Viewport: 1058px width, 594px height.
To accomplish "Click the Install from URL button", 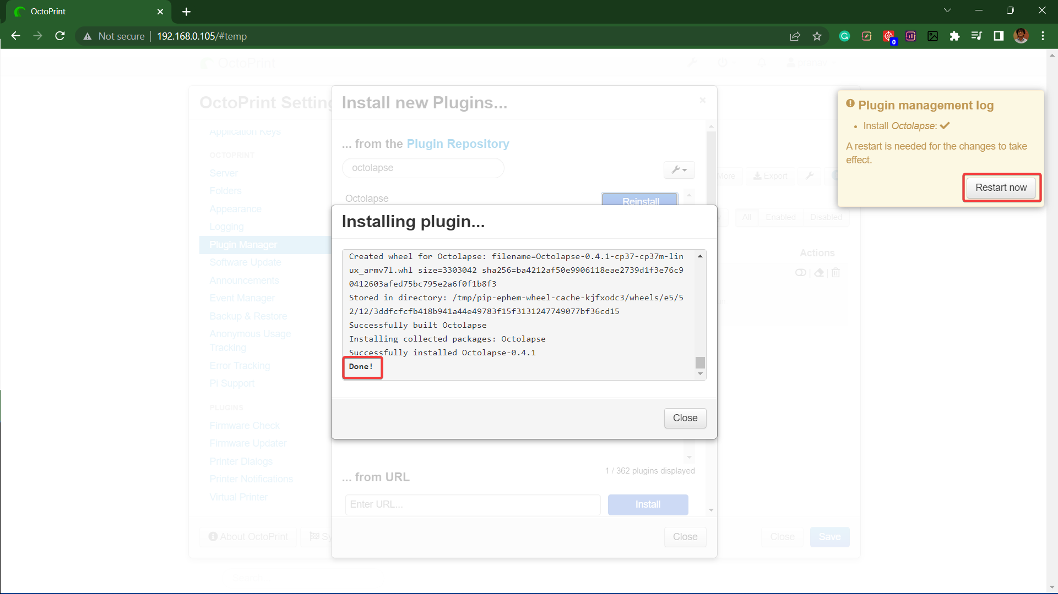I will click(x=648, y=504).
